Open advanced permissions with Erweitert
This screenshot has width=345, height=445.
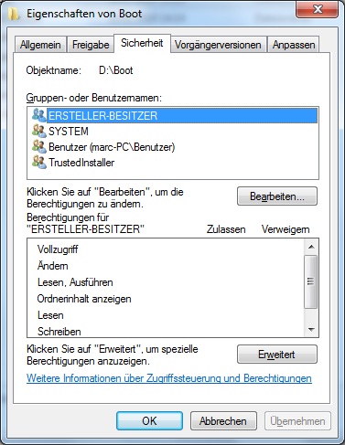[x=277, y=355]
